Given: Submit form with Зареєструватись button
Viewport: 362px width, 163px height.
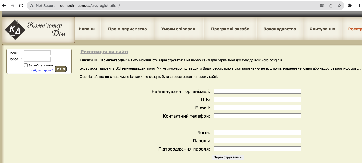Looking at the screenshot, I should click(x=228, y=157).
